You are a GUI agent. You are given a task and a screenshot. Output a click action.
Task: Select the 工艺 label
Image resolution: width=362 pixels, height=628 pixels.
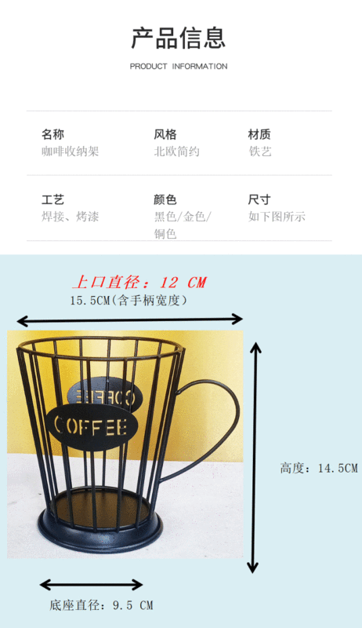coord(52,199)
